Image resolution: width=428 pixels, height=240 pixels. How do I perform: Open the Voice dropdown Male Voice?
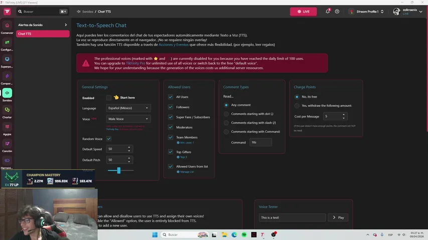(128, 119)
